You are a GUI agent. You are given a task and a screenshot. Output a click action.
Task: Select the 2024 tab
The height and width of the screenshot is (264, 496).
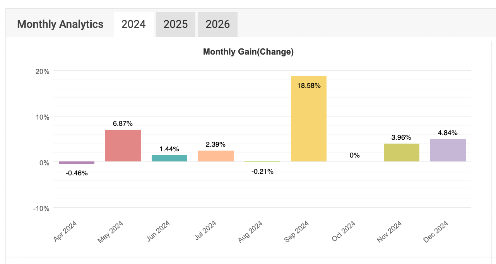133,24
